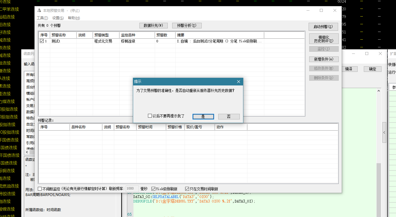Close the 本地预警交易 window
This screenshot has width=396, height=217.
click(335, 10)
